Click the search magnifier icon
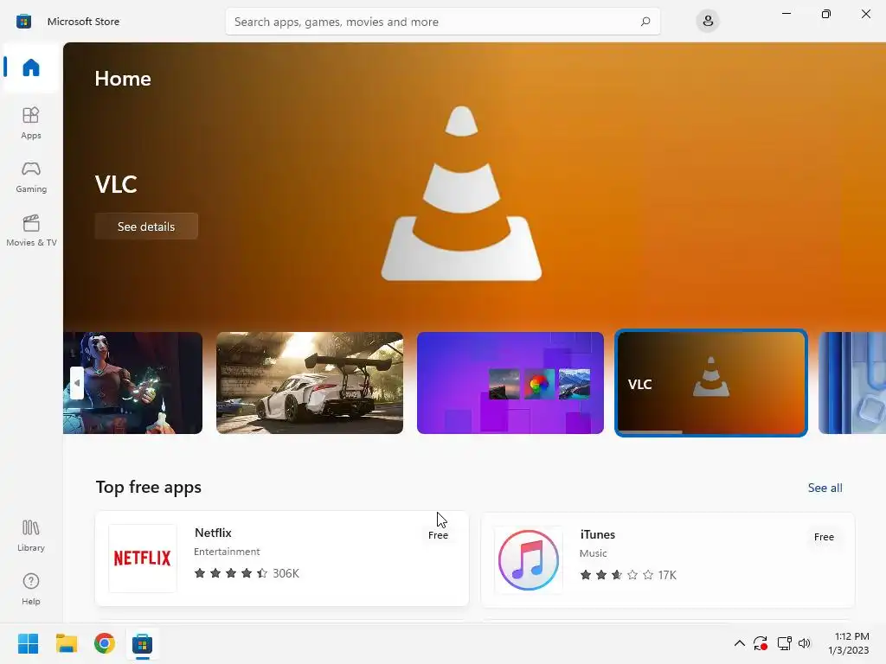 click(x=645, y=22)
